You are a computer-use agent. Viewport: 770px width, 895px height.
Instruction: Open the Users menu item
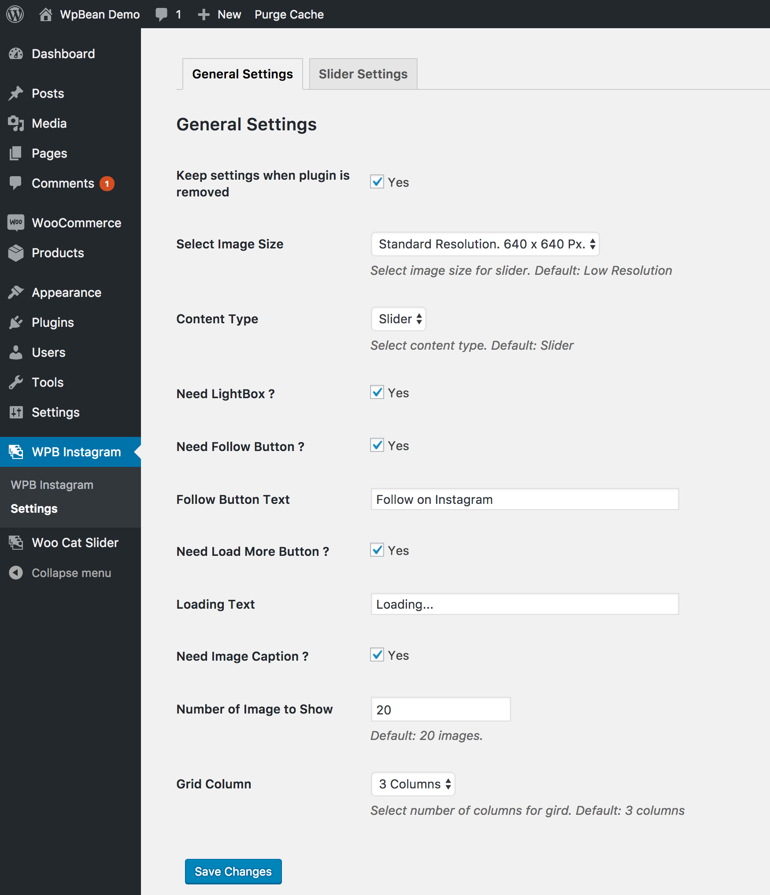[x=70, y=352]
